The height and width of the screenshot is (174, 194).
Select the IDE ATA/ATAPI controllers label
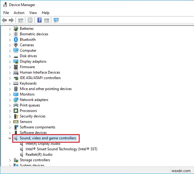40,78
